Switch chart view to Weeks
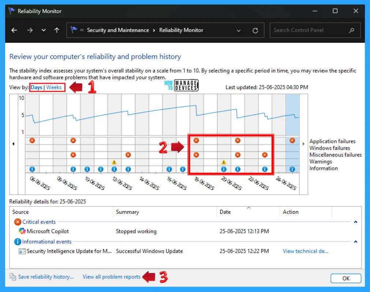This screenshot has width=370, height=292. [54, 87]
